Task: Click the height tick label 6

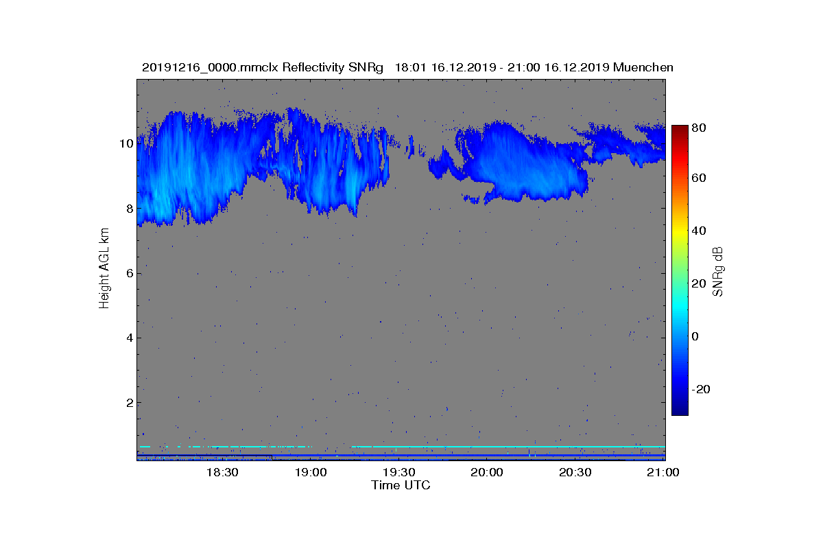Action: [128, 273]
